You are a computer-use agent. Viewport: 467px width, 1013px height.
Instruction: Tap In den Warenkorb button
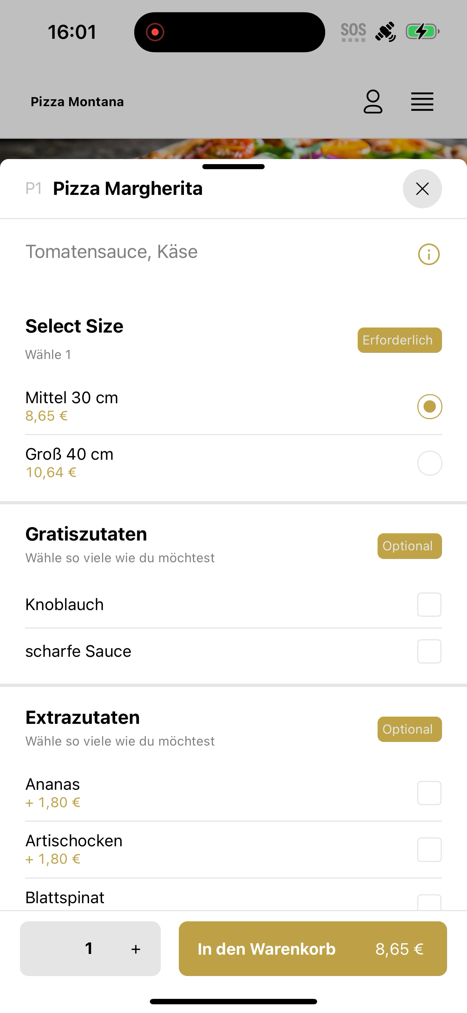[312, 949]
